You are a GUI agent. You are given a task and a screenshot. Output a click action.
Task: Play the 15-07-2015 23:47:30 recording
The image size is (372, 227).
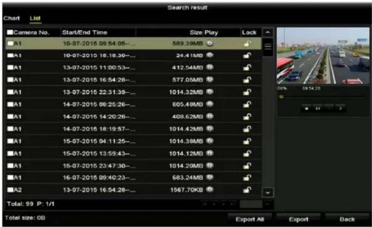click(x=210, y=165)
